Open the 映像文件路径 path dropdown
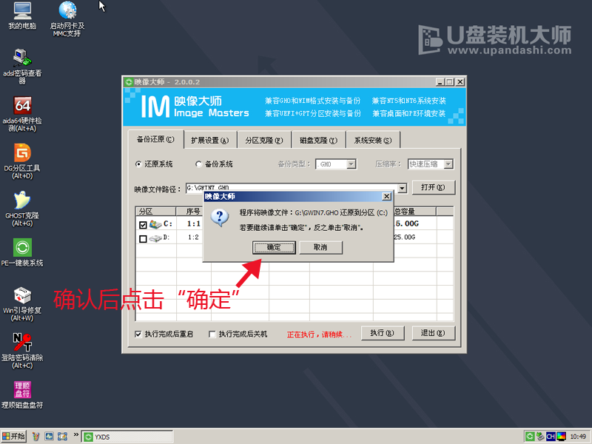 [401, 187]
